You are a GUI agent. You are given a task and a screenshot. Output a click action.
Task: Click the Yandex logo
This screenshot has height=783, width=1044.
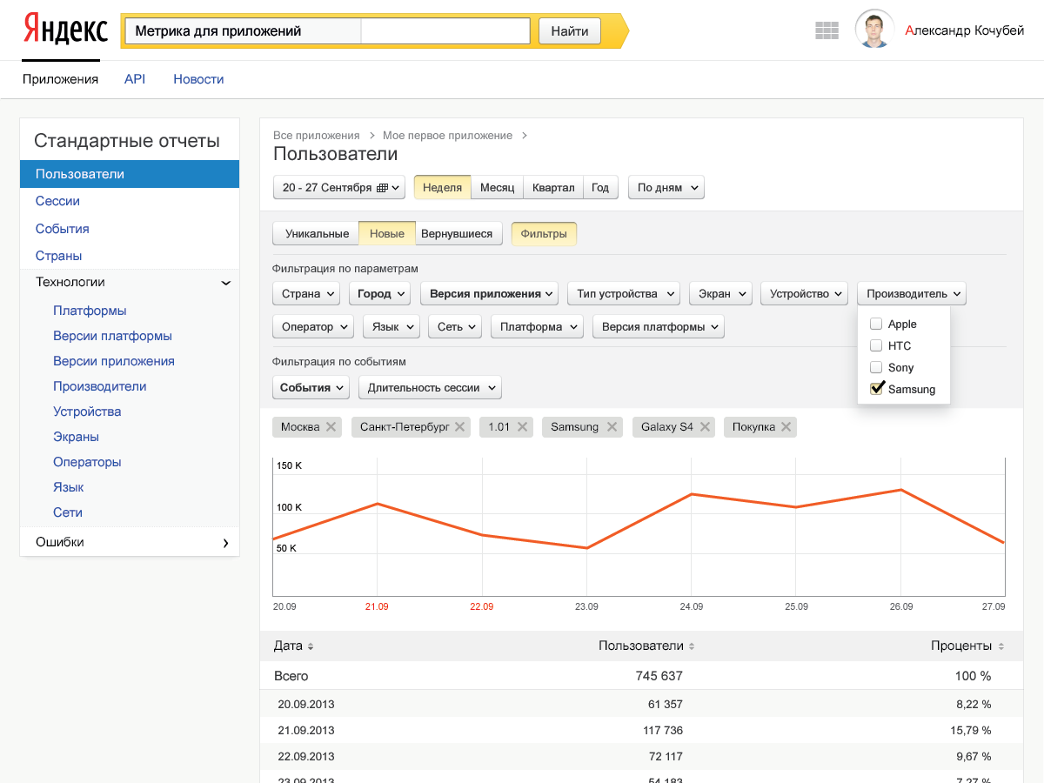(x=65, y=30)
